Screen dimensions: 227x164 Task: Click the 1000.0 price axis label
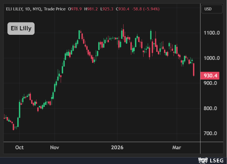pyautogui.click(x=211, y=58)
